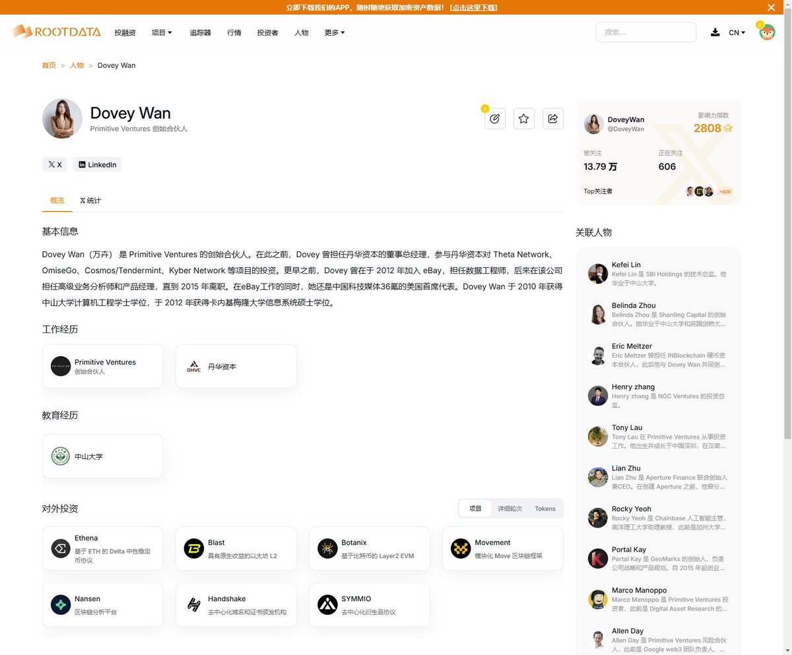Dismiss the orange download banner
This screenshot has height=655, width=792.
[x=770, y=7]
